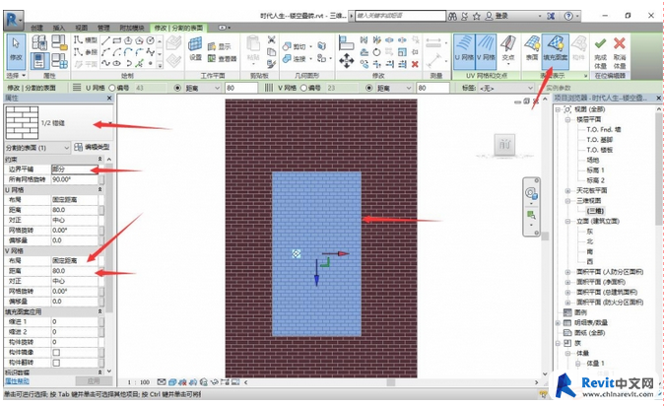Check the 构件镜像 checkbox

click(56, 353)
